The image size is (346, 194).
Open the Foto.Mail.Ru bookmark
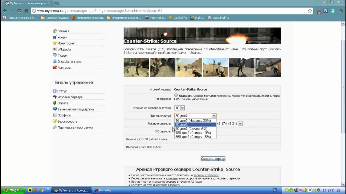[155, 18]
